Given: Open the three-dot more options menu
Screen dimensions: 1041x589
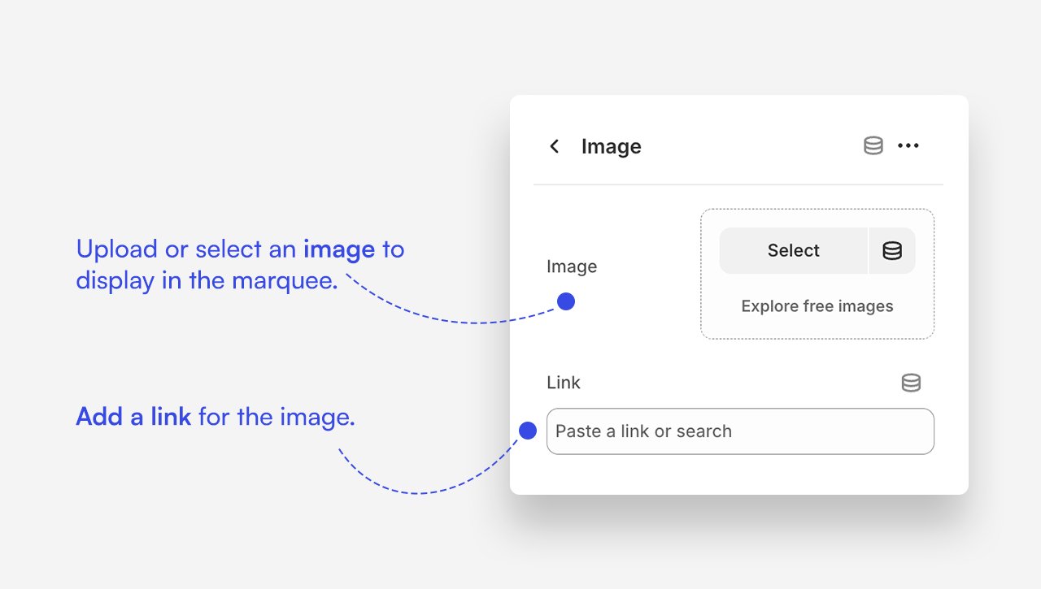Looking at the screenshot, I should [x=908, y=146].
